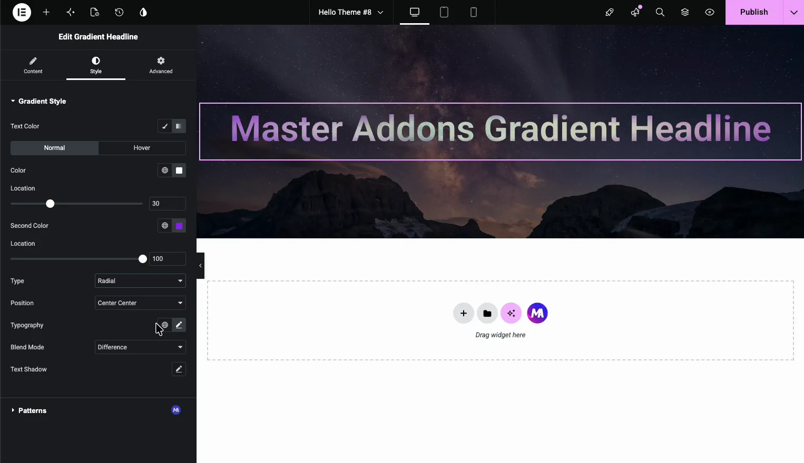804x463 pixels.
Task: Click the 'Drag widget here' text
Action: (x=501, y=335)
